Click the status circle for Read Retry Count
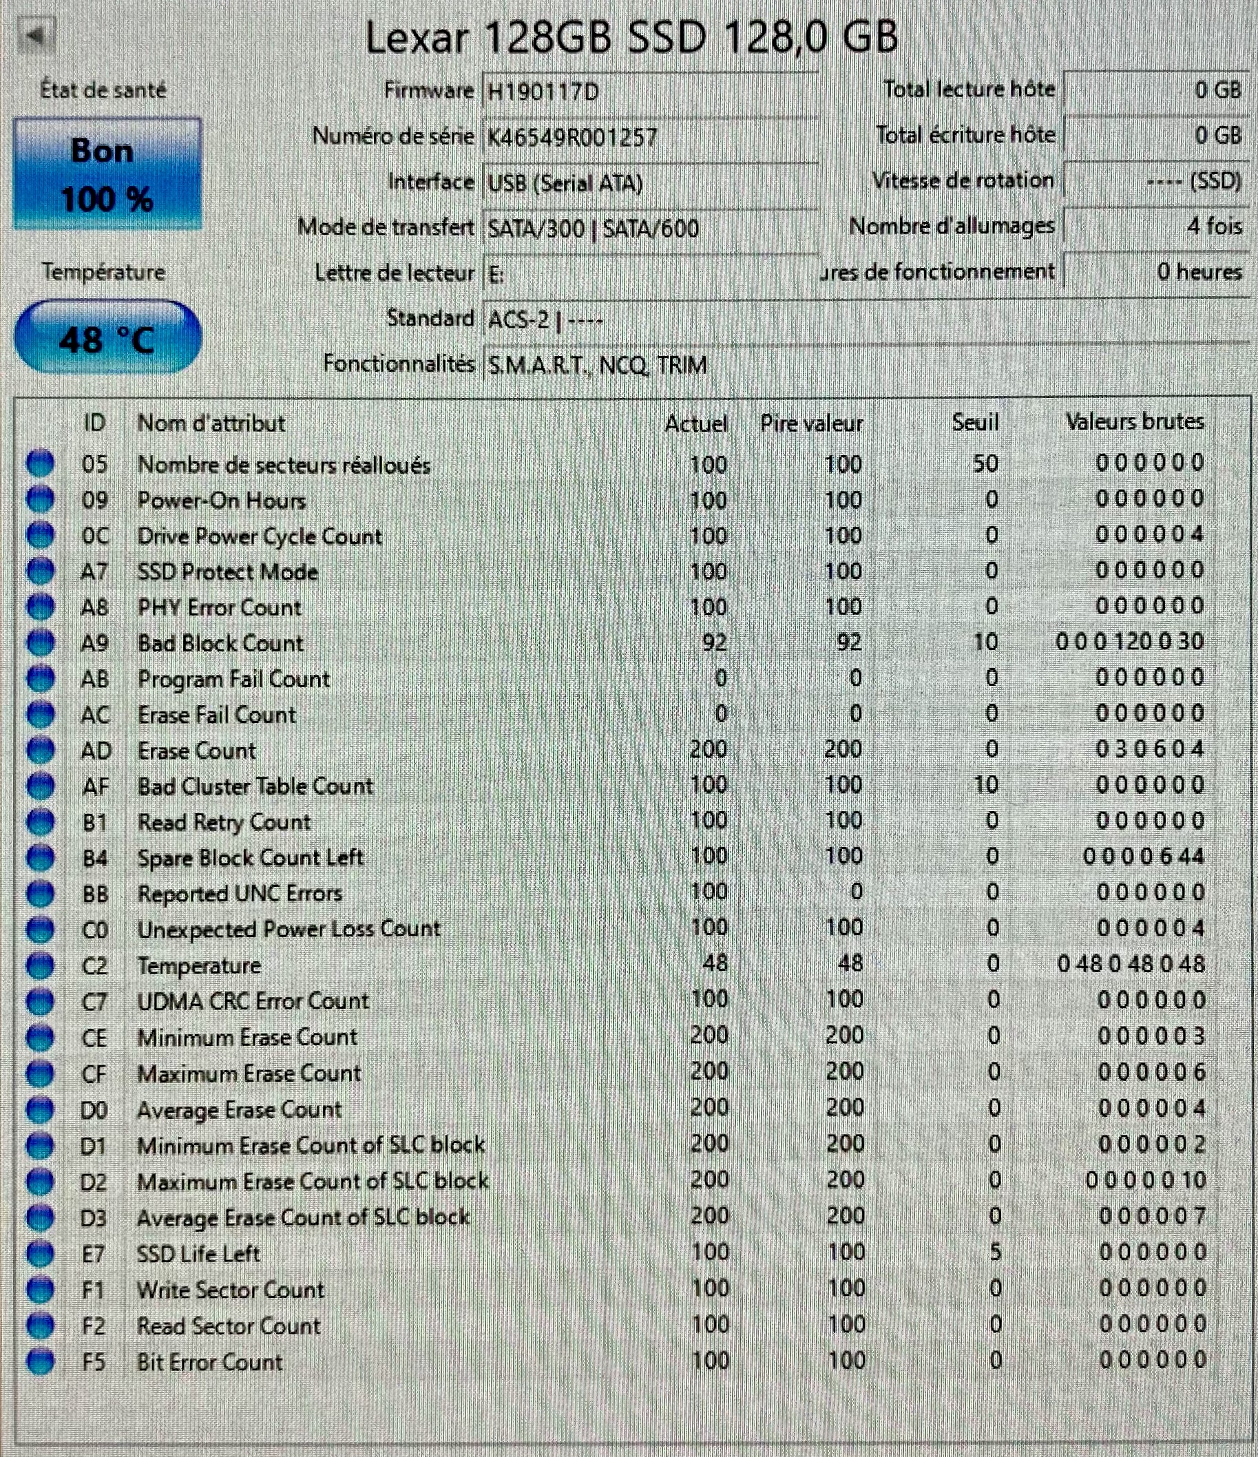The height and width of the screenshot is (1457, 1258). (x=40, y=822)
